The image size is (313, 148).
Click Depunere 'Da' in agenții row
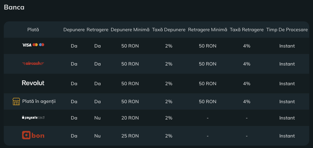tap(74, 101)
